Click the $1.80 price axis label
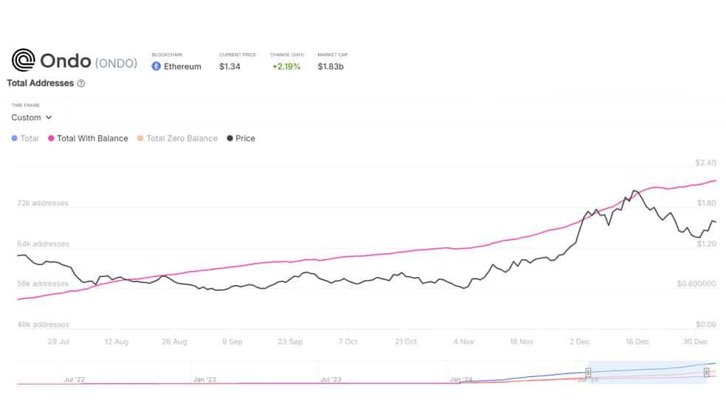Viewport: 726px width, 408px height. [x=707, y=203]
